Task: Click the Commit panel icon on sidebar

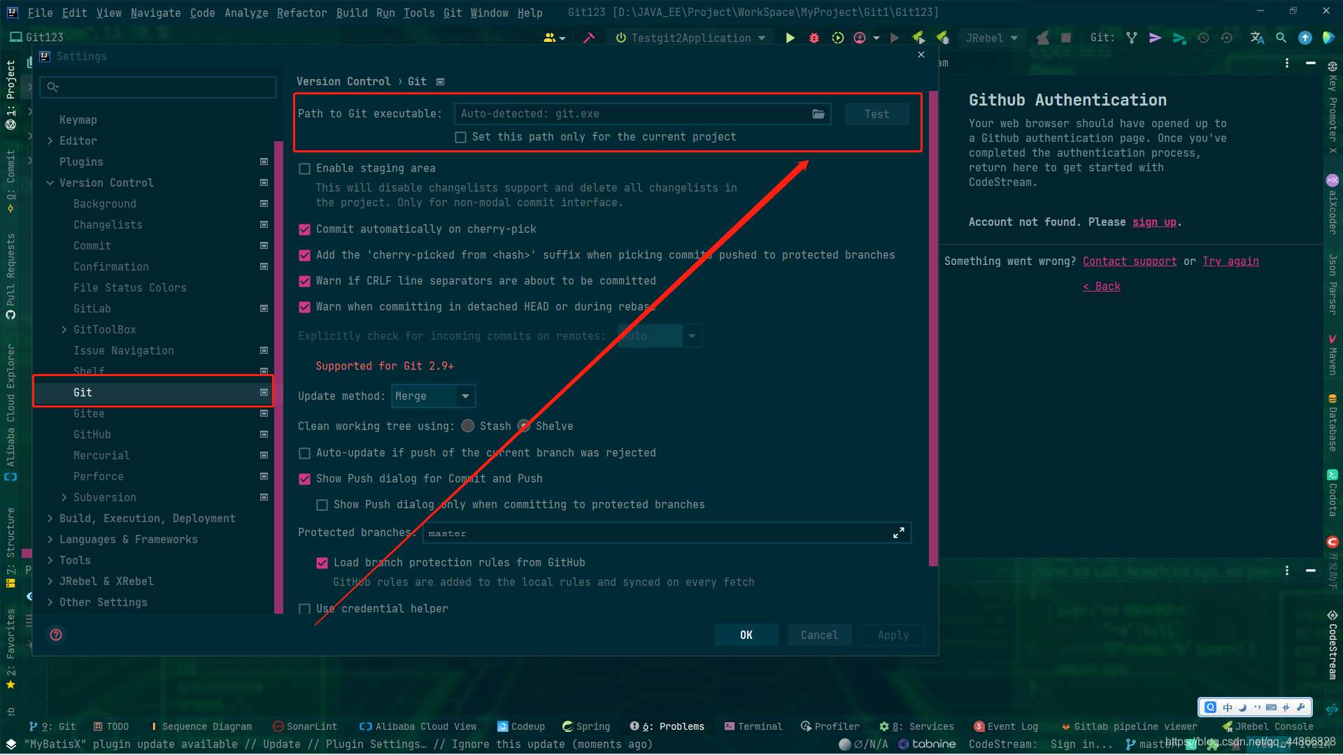Action: click(14, 186)
